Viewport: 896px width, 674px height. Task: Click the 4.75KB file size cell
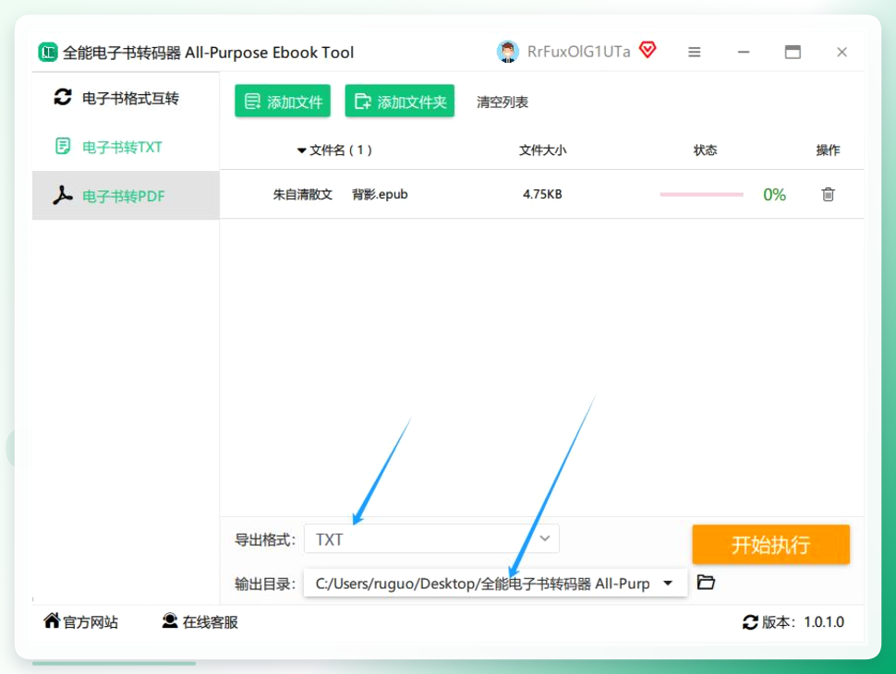pos(542,194)
